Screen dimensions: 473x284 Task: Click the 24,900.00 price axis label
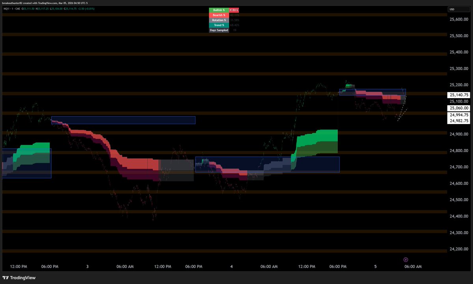click(x=459, y=134)
